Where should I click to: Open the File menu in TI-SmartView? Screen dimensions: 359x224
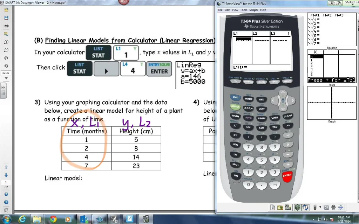click(220, 10)
